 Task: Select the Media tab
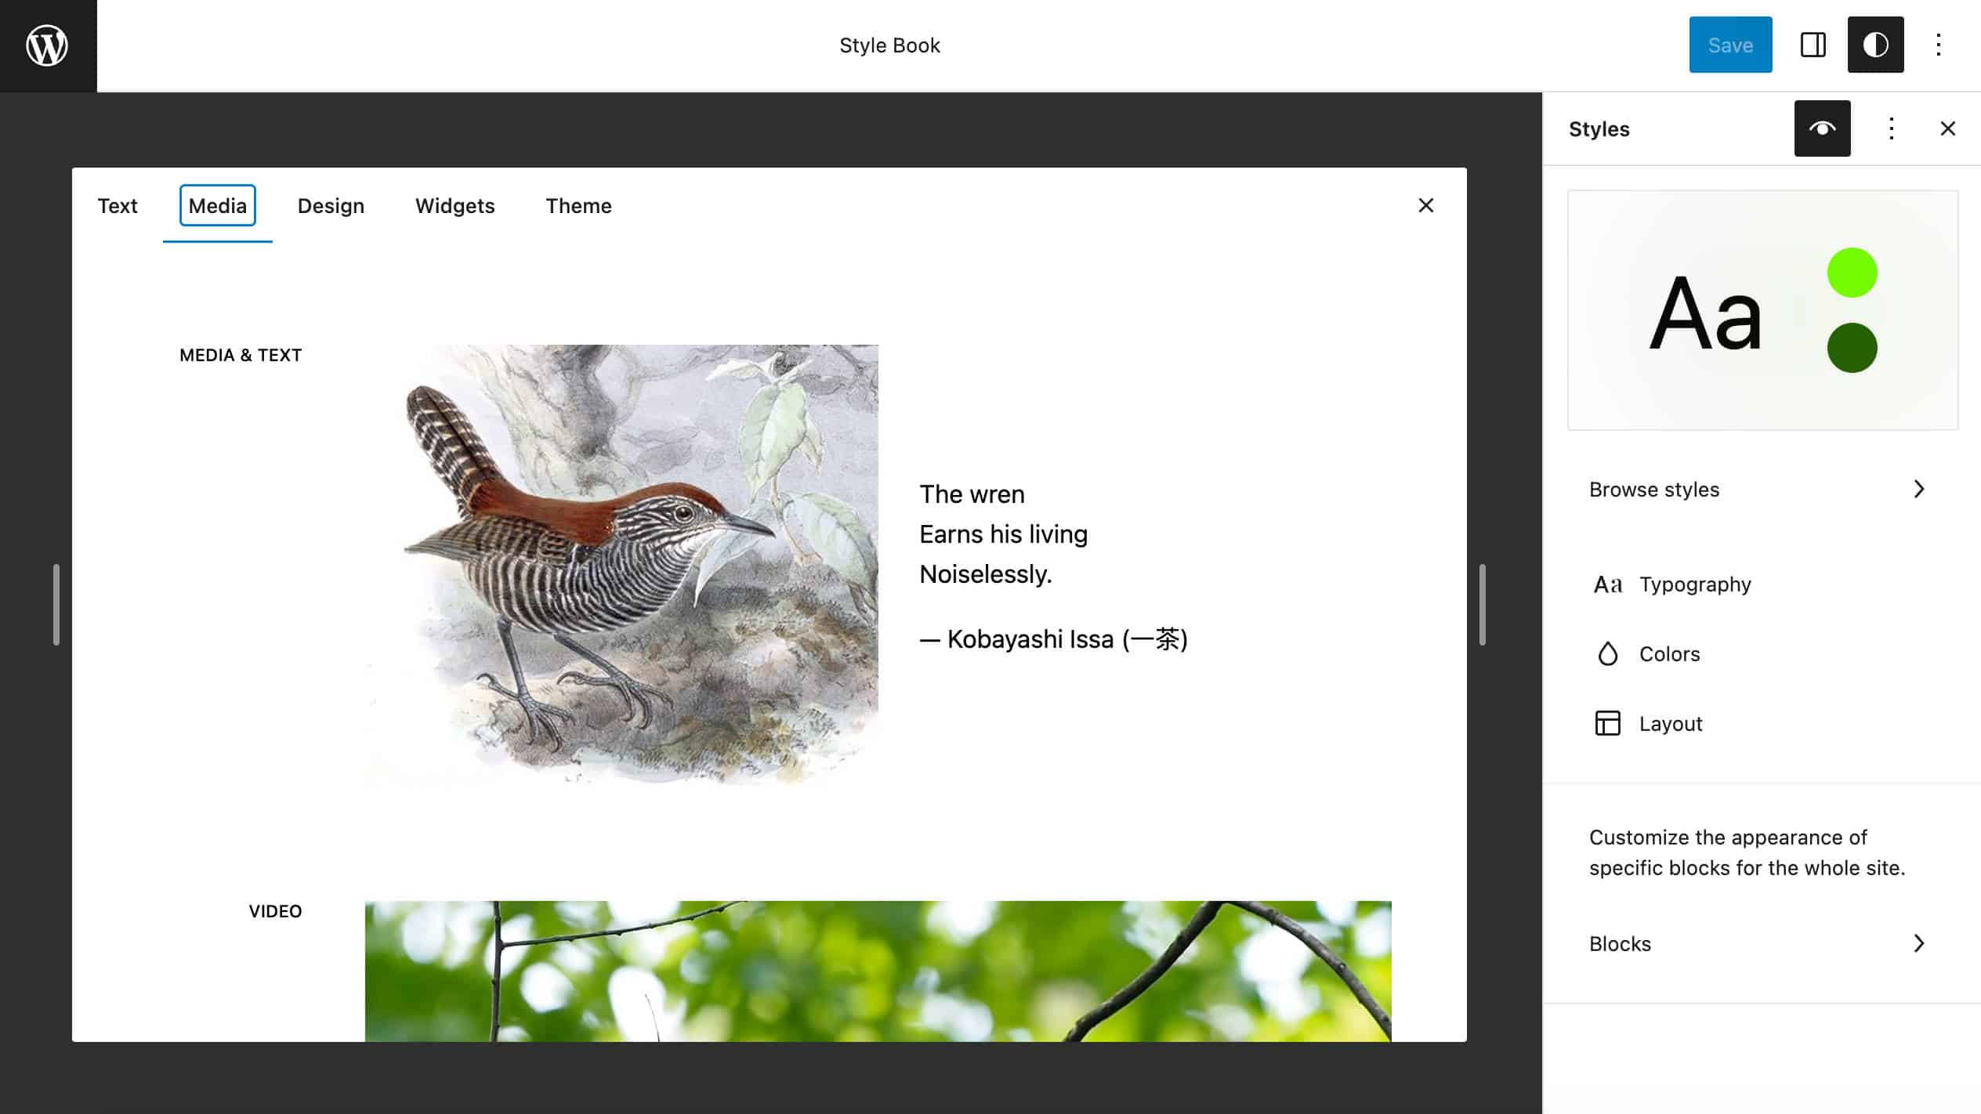click(x=218, y=205)
